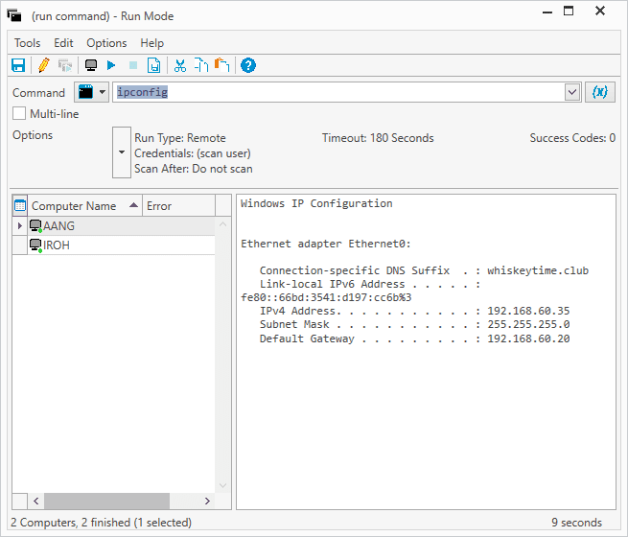Click the Error column header

coord(179,206)
